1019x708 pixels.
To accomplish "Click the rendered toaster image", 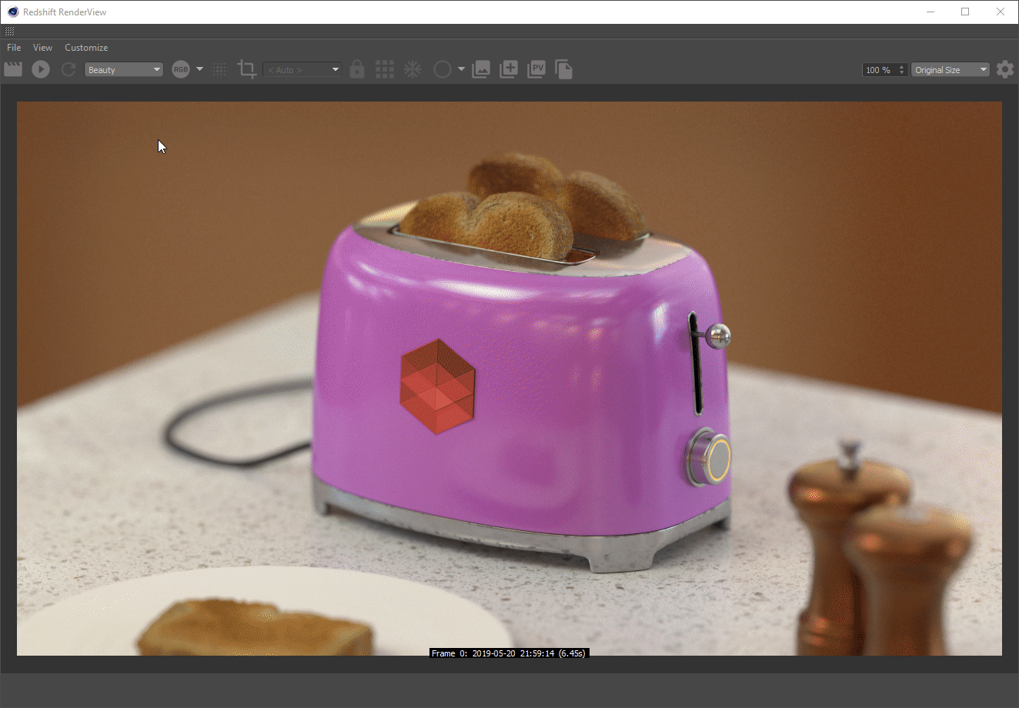I will click(509, 379).
